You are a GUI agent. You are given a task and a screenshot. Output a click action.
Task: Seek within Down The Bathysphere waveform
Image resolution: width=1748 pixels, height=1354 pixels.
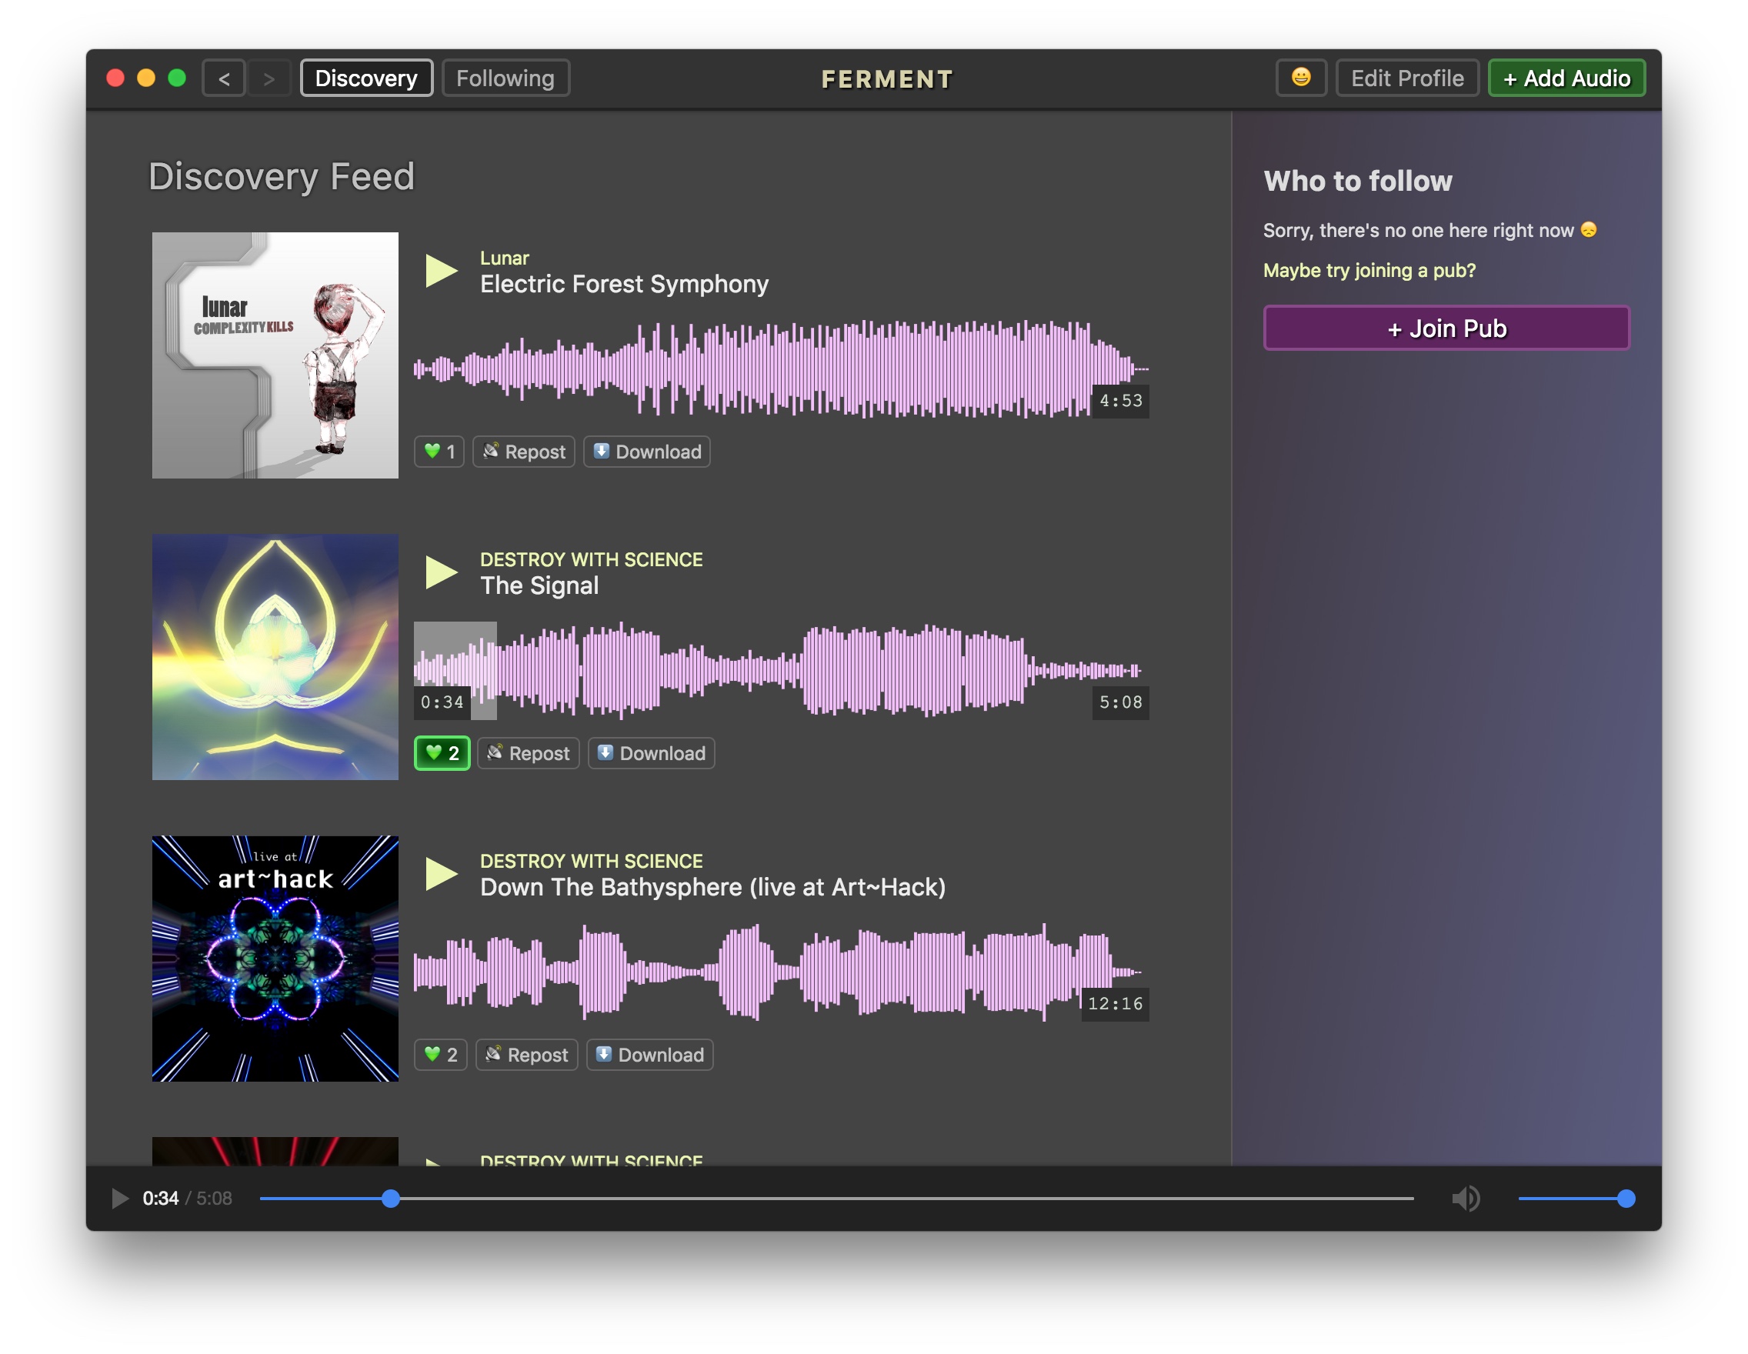(781, 972)
